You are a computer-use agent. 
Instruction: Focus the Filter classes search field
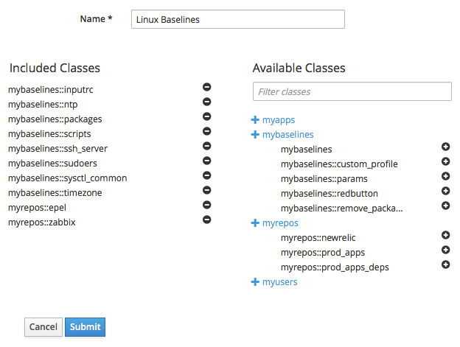(x=352, y=91)
